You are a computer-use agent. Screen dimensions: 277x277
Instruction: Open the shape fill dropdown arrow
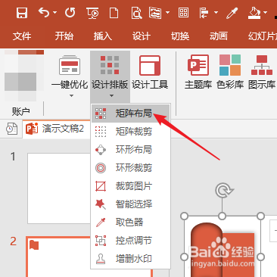point(265,12)
